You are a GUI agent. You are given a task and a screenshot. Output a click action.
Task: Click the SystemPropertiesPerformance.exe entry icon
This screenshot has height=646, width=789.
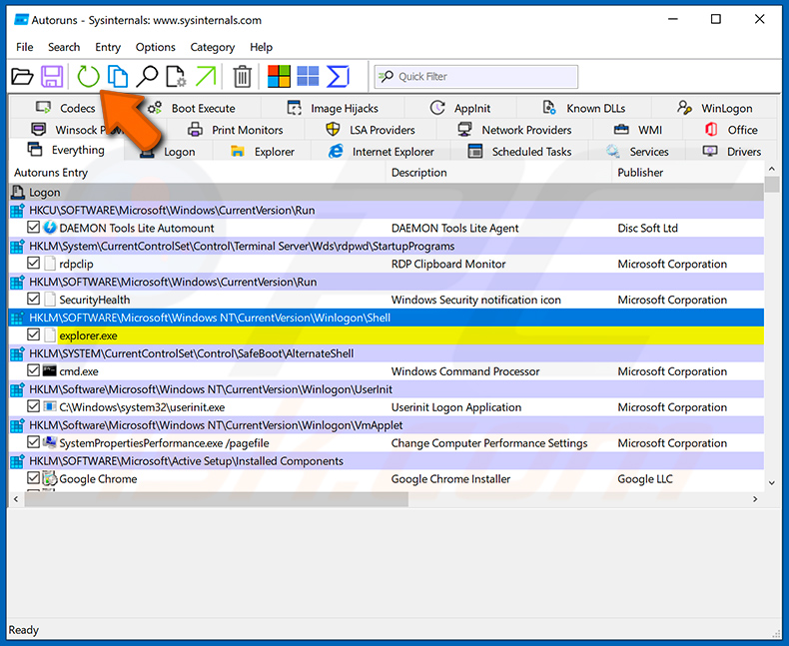(x=49, y=442)
